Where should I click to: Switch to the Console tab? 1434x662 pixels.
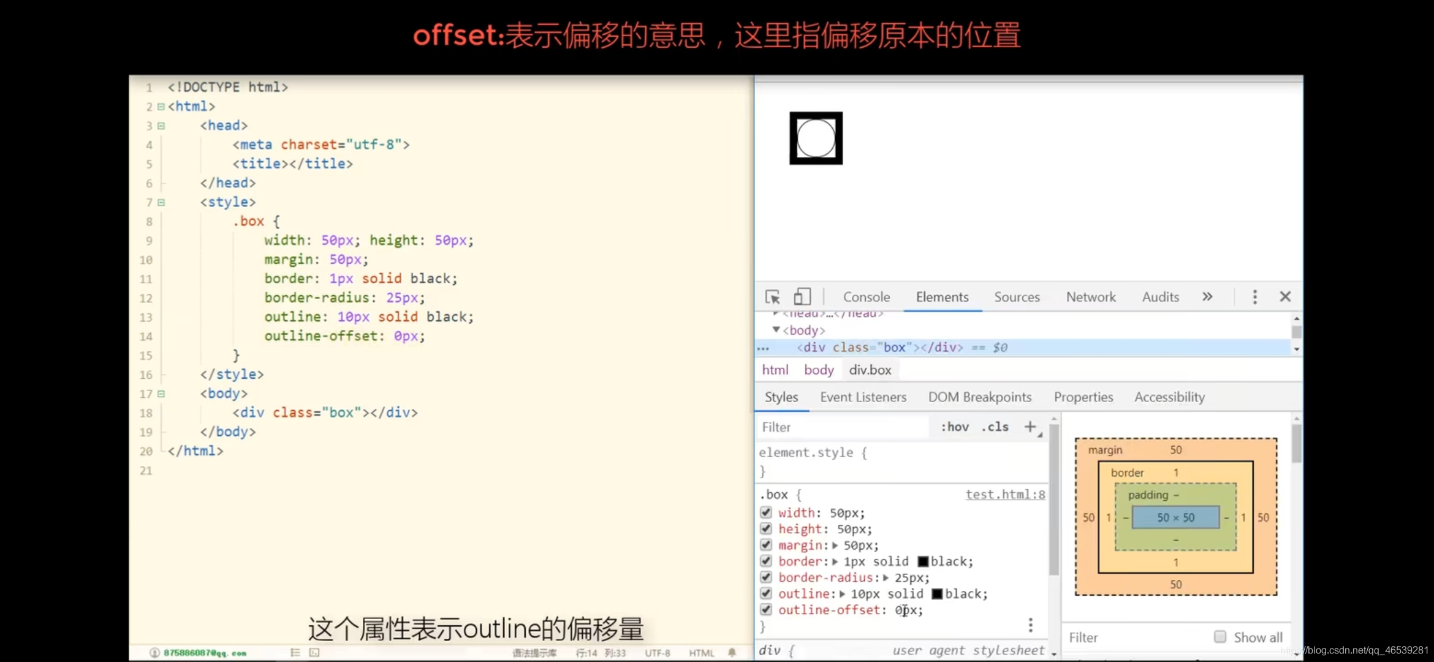coord(866,297)
